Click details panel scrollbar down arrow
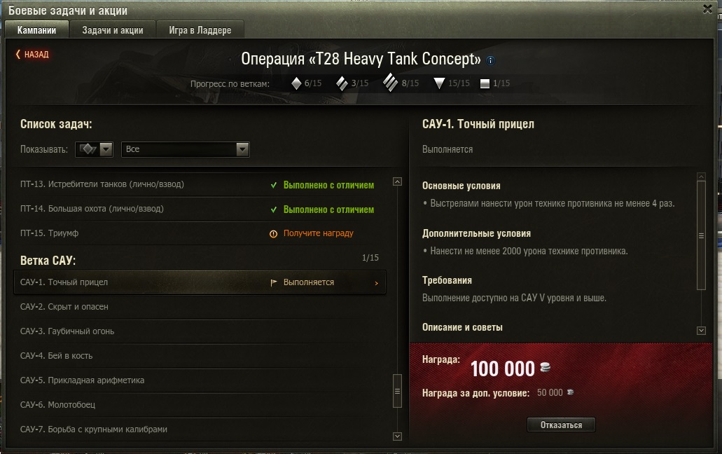Image resolution: width=722 pixels, height=454 pixels. pyautogui.click(x=701, y=331)
